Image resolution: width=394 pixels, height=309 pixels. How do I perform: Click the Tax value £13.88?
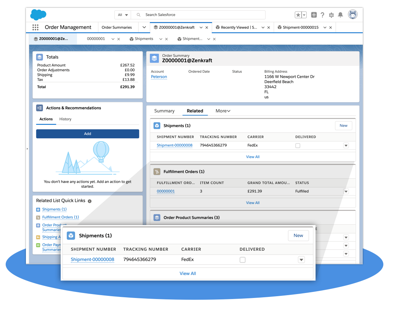(128, 80)
